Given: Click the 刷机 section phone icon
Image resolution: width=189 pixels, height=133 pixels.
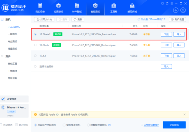Looking at the screenshot, I should click(x=2, y=19).
